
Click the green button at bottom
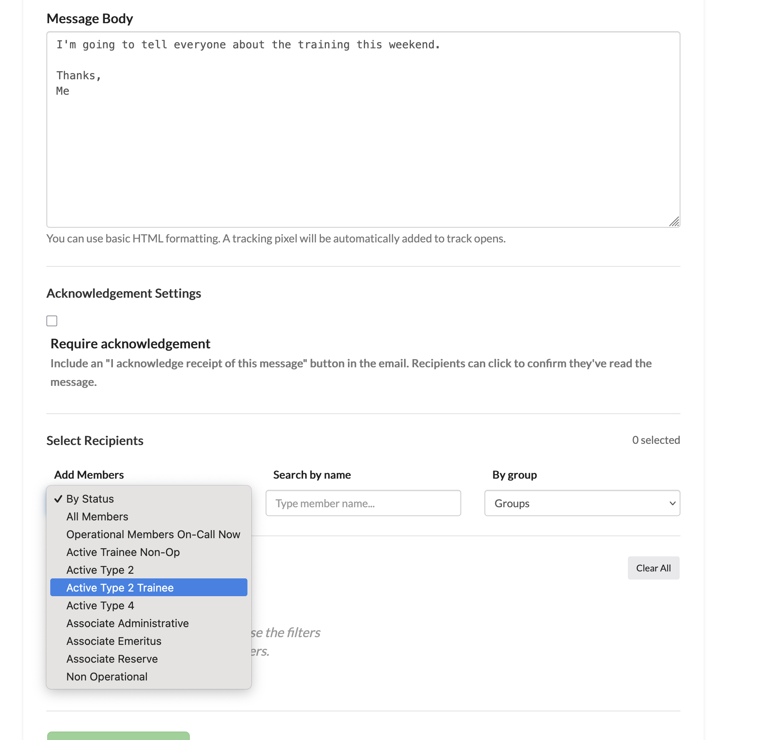(118, 735)
